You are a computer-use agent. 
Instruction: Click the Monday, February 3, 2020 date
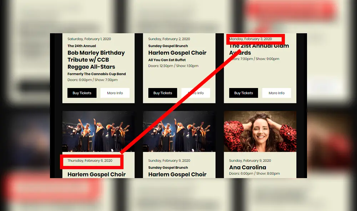(250, 39)
